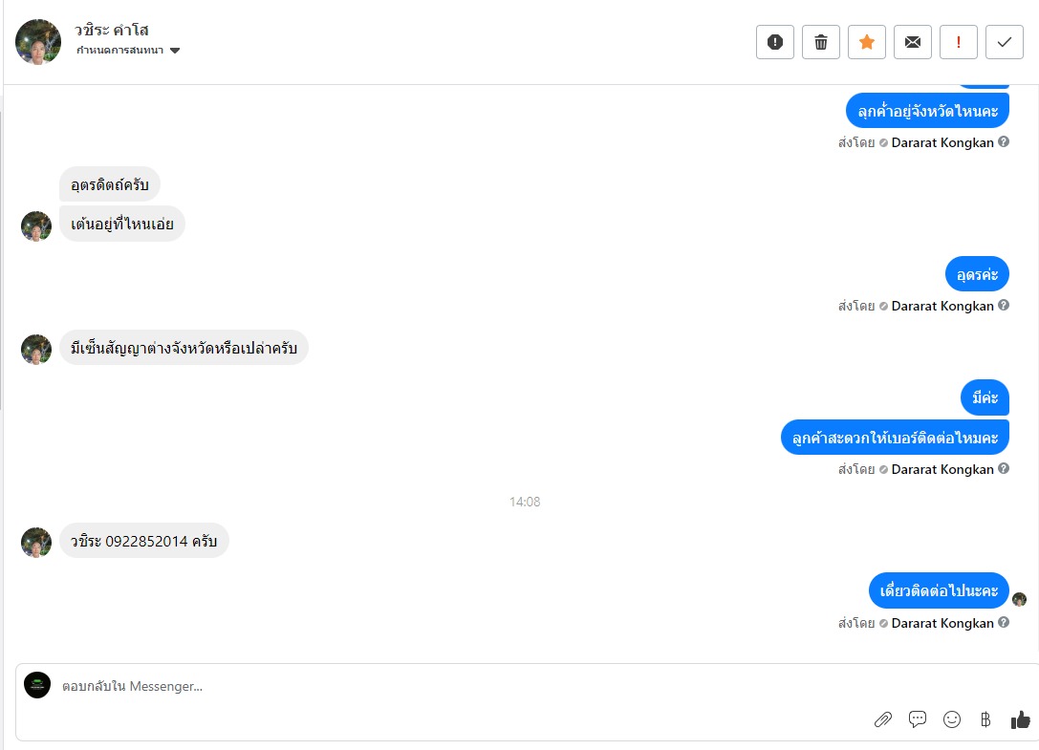Mark conversation done with the checkmark
This screenshot has width=1039, height=750.
coord(1005,42)
